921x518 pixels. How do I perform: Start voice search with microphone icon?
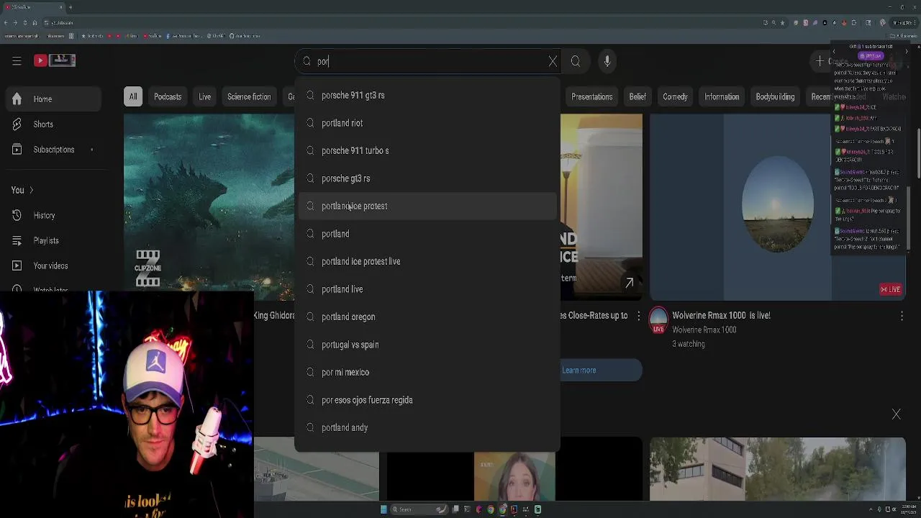607,61
